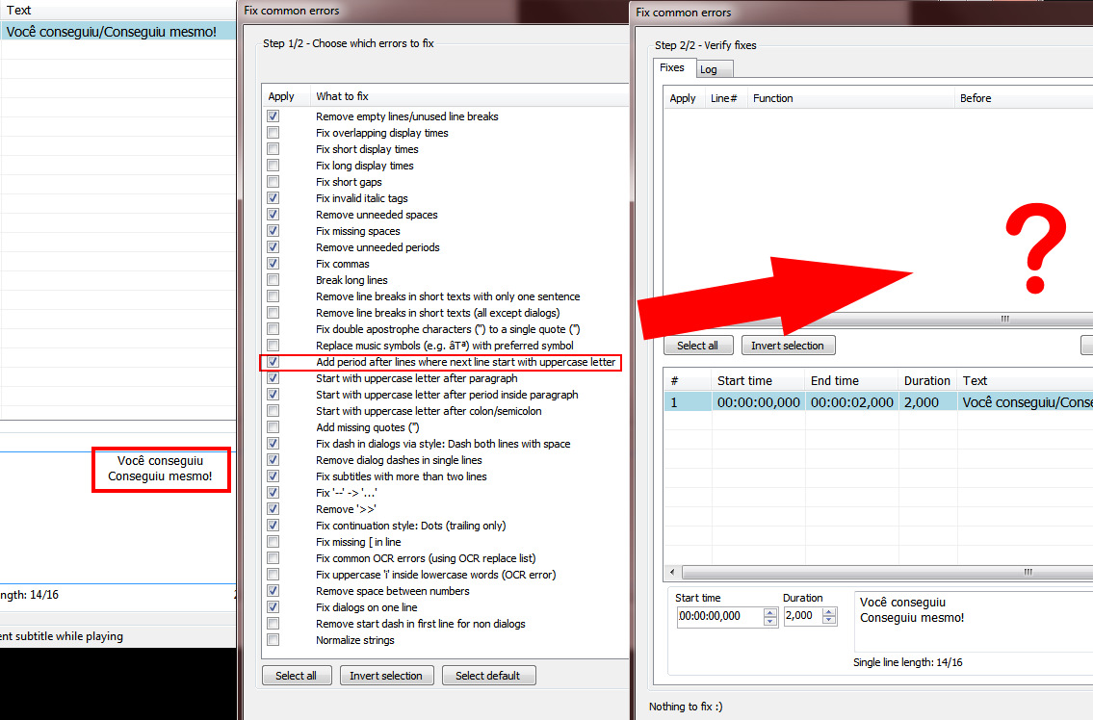
Task: Uncheck Remove dialog dashes in single lines
Action: [273, 460]
